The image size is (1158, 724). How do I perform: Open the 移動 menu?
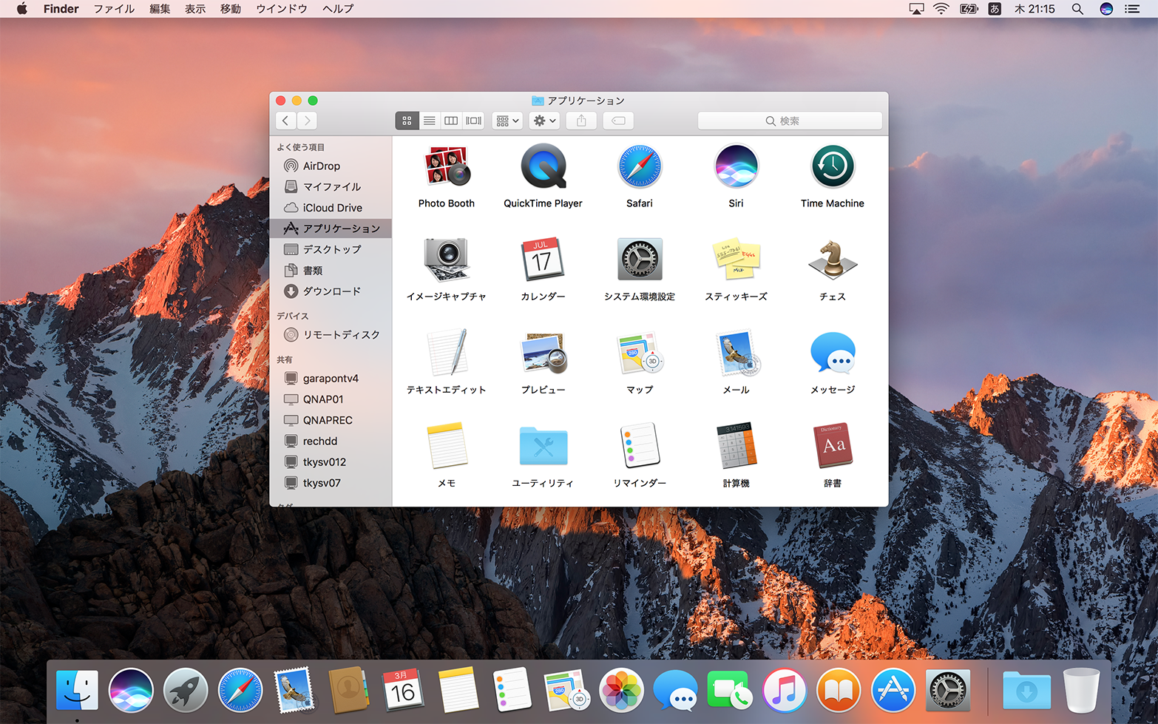[x=231, y=9]
